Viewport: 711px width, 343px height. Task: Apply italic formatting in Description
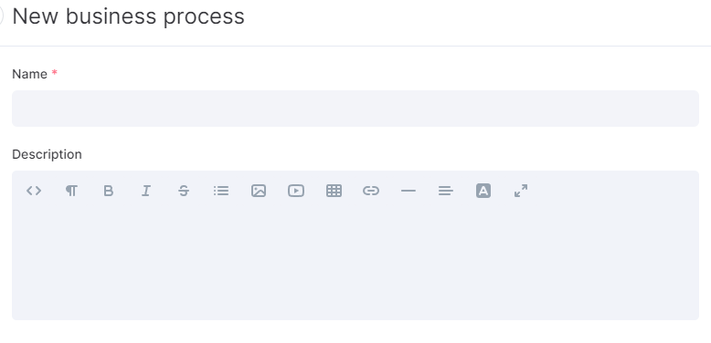[x=146, y=191]
